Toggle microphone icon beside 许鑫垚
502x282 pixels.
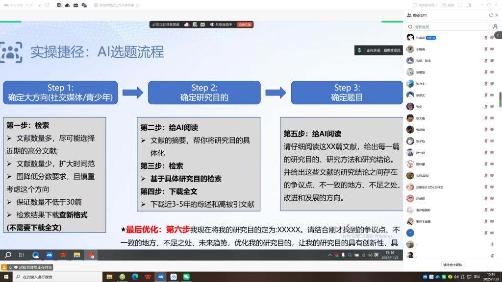pyautogui.click(x=486, y=37)
